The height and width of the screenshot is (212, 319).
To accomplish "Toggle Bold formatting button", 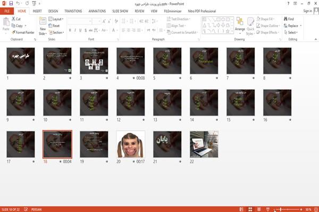I will pyautogui.click(x=70, y=30).
